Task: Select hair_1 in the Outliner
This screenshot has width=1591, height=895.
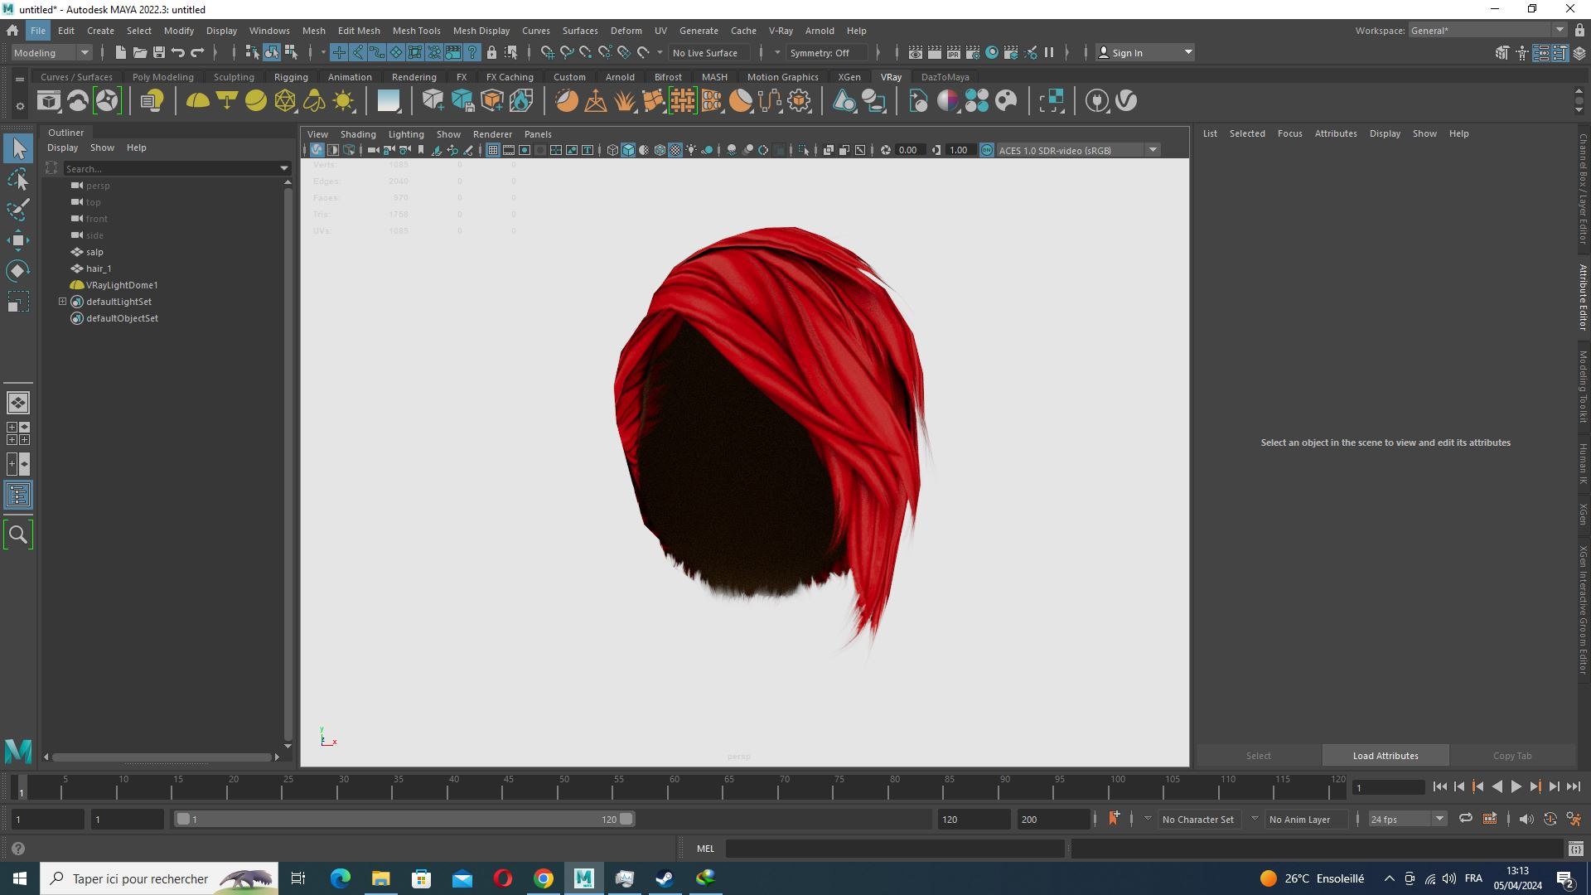Action: click(99, 268)
